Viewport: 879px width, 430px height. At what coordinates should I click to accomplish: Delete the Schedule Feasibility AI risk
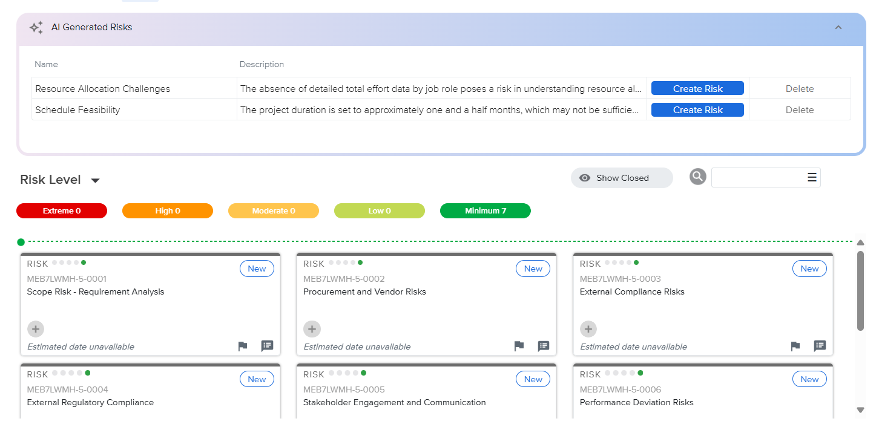tap(799, 110)
